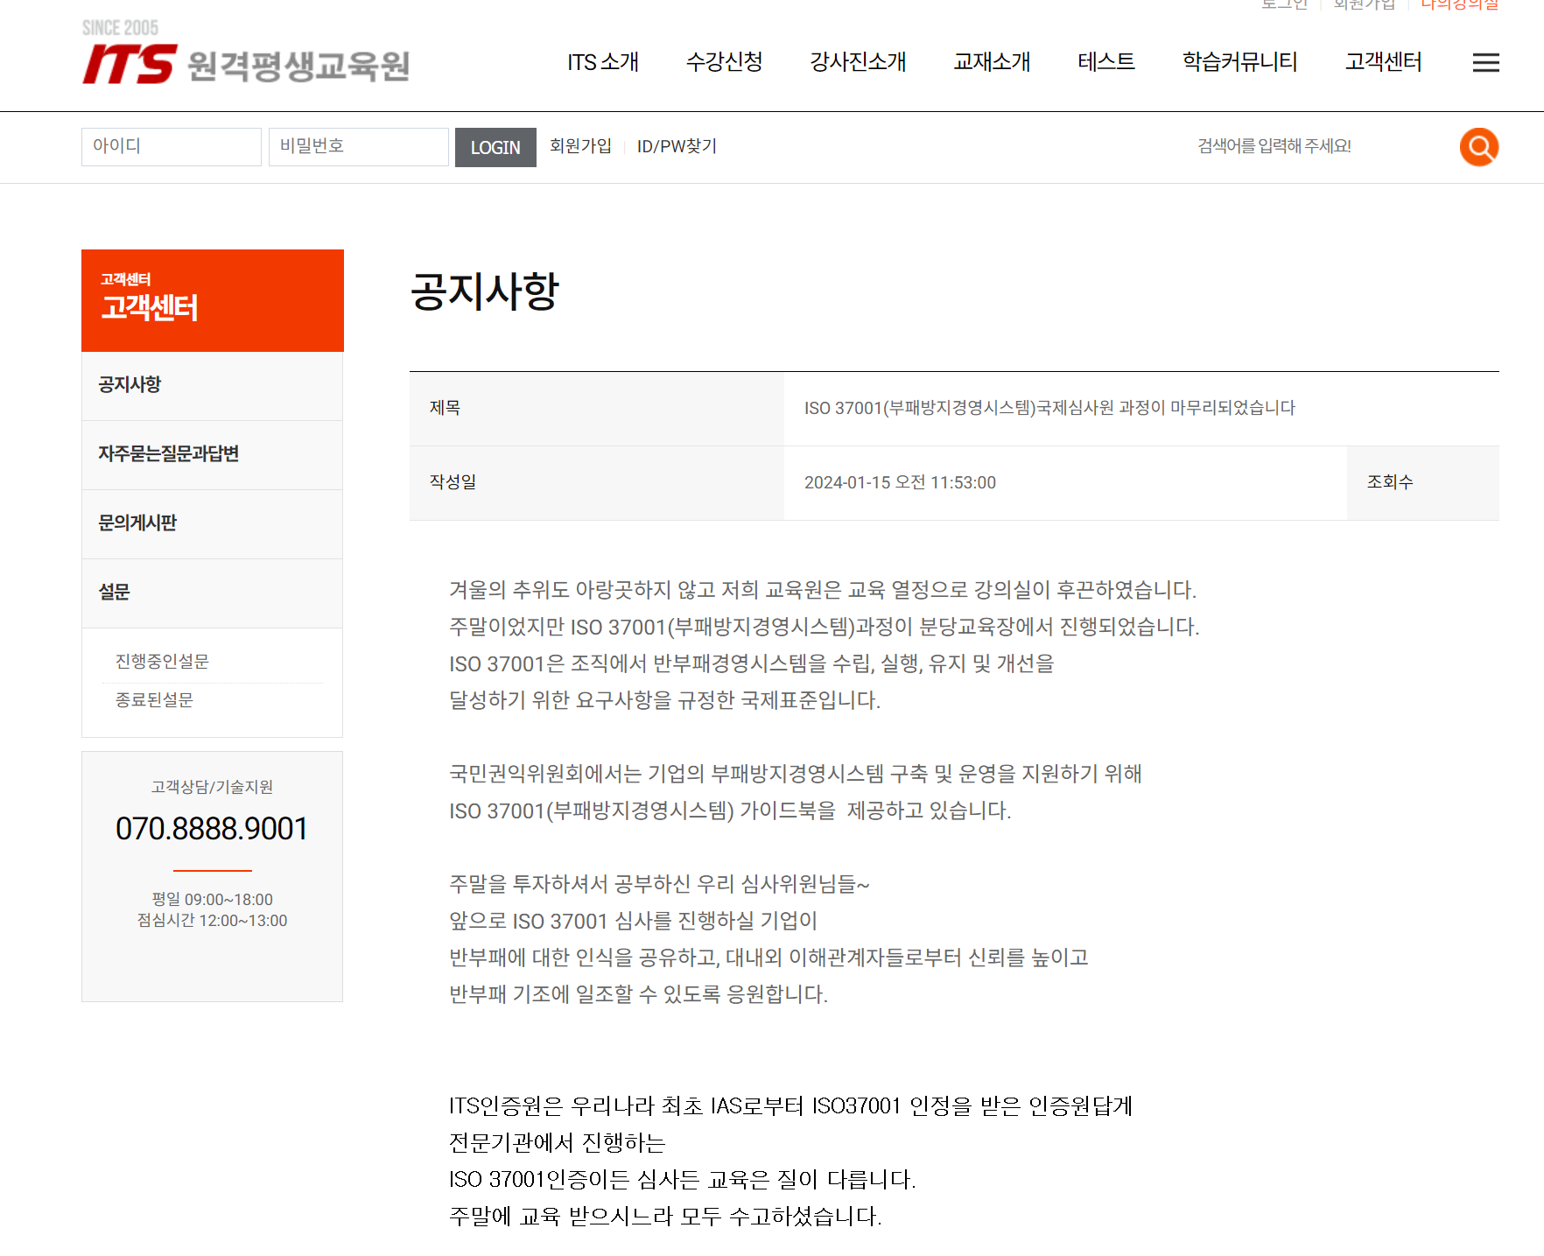
Task: Click the date 2024-01-15 오전 11:53:00
Action: click(x=900, y=483)
